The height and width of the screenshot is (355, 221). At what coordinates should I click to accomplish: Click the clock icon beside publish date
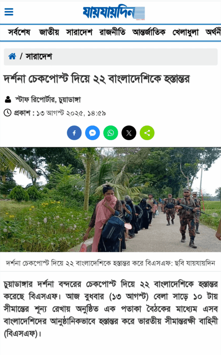pos(8,113)
